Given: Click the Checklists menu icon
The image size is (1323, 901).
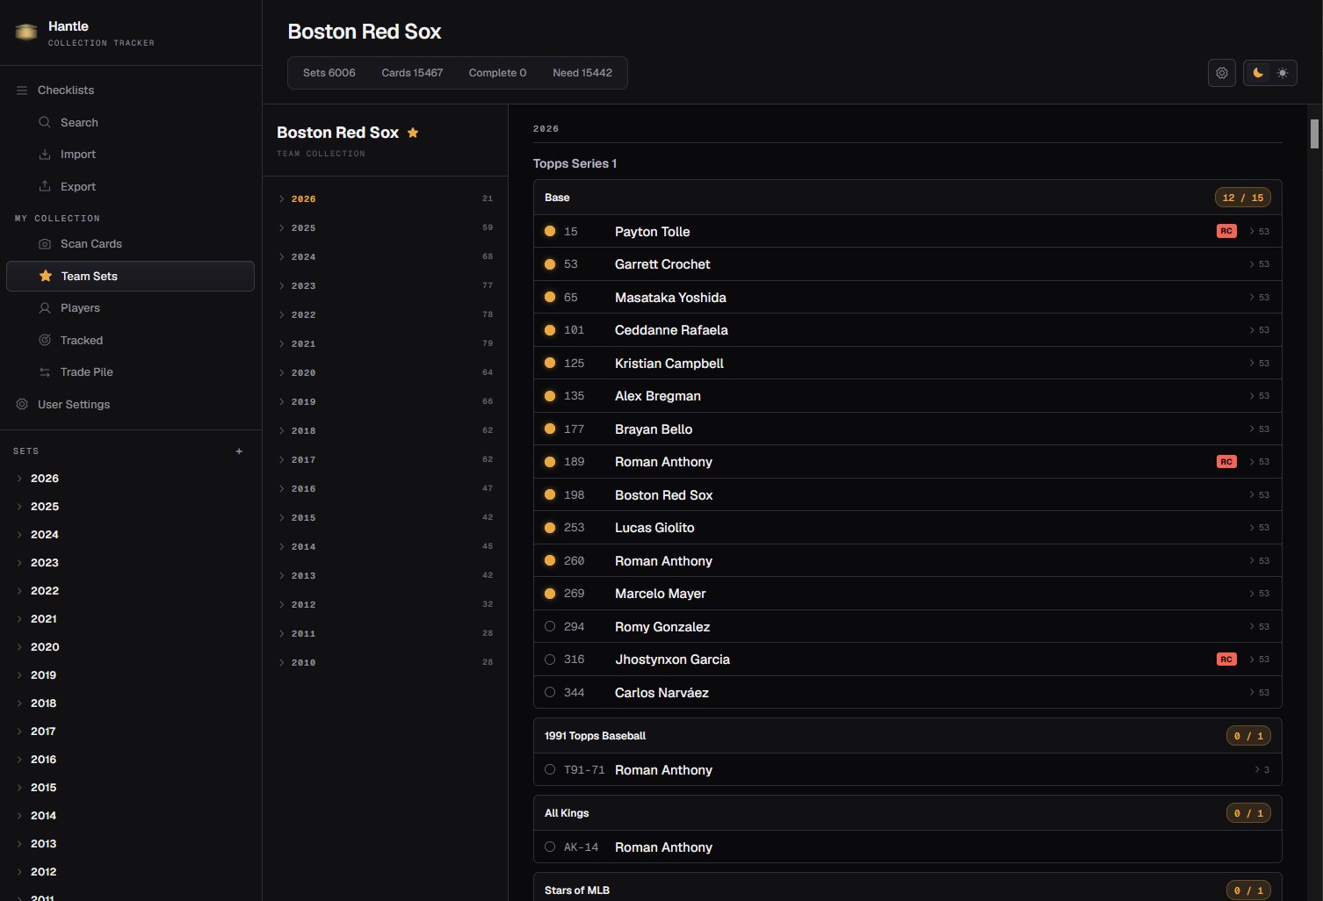Looking at the screenshot, I should coord(22,90).
